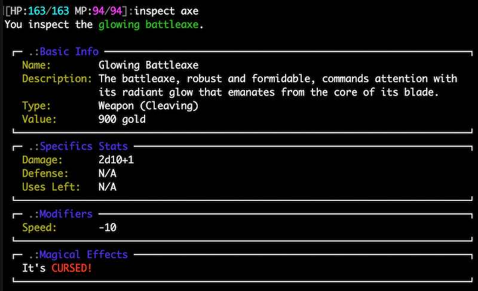Click the Description label
Viewport: 478px width, 291px height.
pyautogui.click(x=57, y=79)
